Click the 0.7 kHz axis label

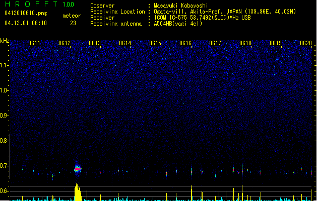[x=4, y=166]
